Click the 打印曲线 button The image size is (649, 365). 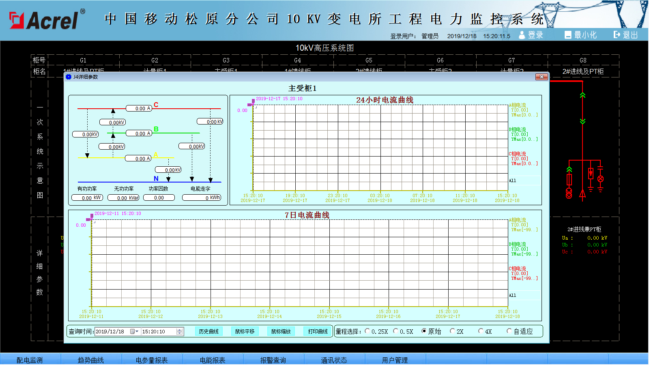coord(318,331)
